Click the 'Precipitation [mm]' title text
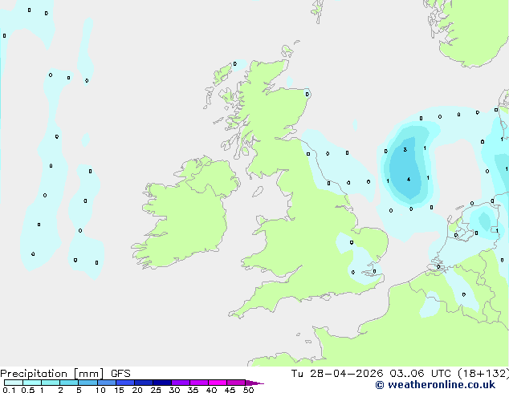Viewport: 509px width, 393px height. tap(52, 374)
